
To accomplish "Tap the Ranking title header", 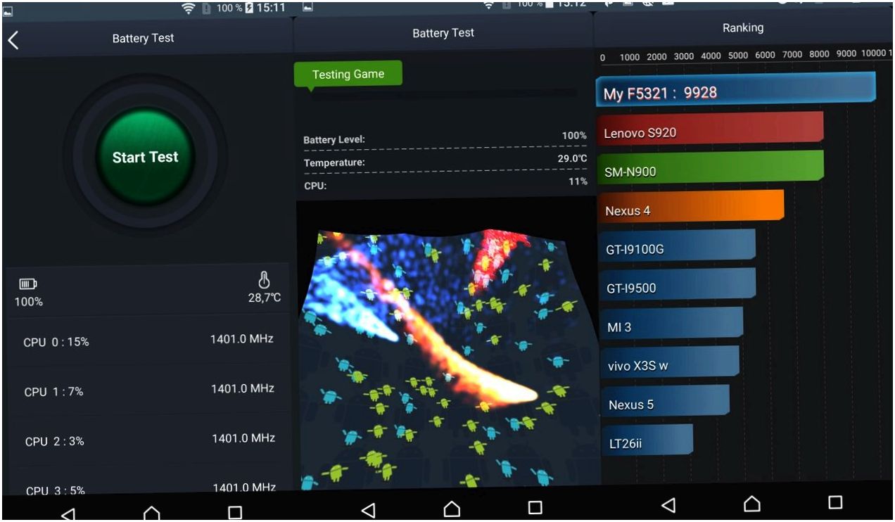I will click(742, 28).
